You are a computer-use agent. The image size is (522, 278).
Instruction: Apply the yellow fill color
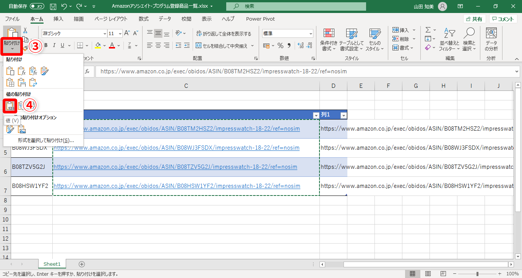click(x=98, y=46)
